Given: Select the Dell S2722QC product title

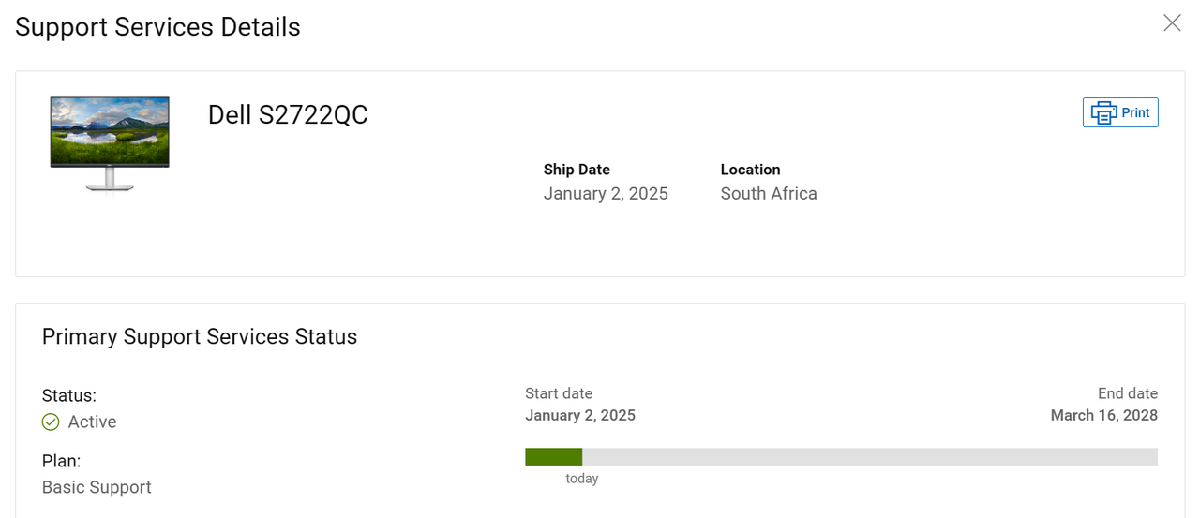Looking at the screenshot, I should pos(288,115).
